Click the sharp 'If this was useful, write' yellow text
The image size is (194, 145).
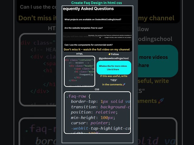pyautogui.click(x=114, y=76)
